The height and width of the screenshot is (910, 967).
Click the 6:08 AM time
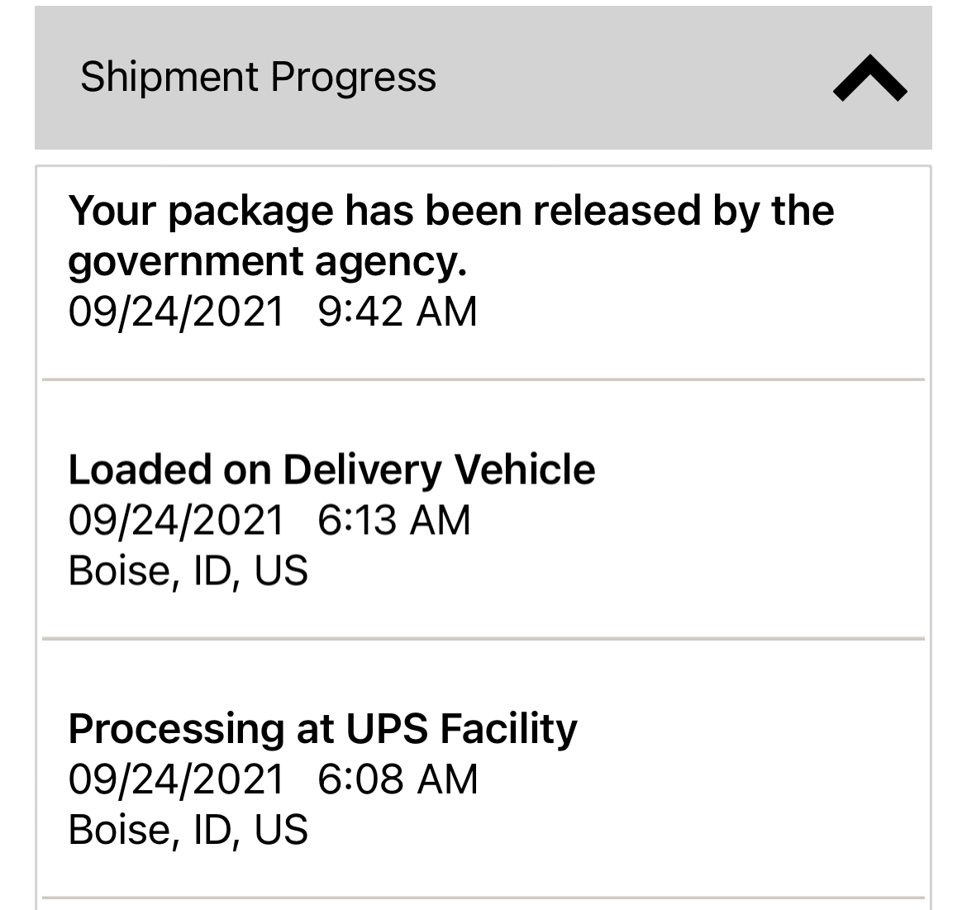(398, 779)
